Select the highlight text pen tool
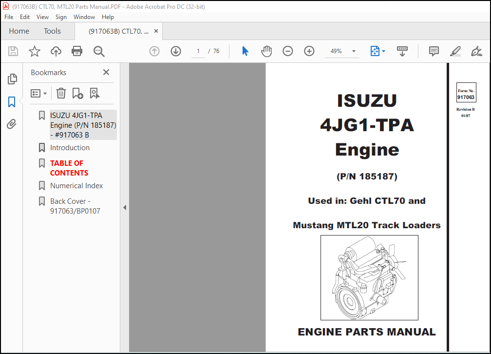 (455, 51)
